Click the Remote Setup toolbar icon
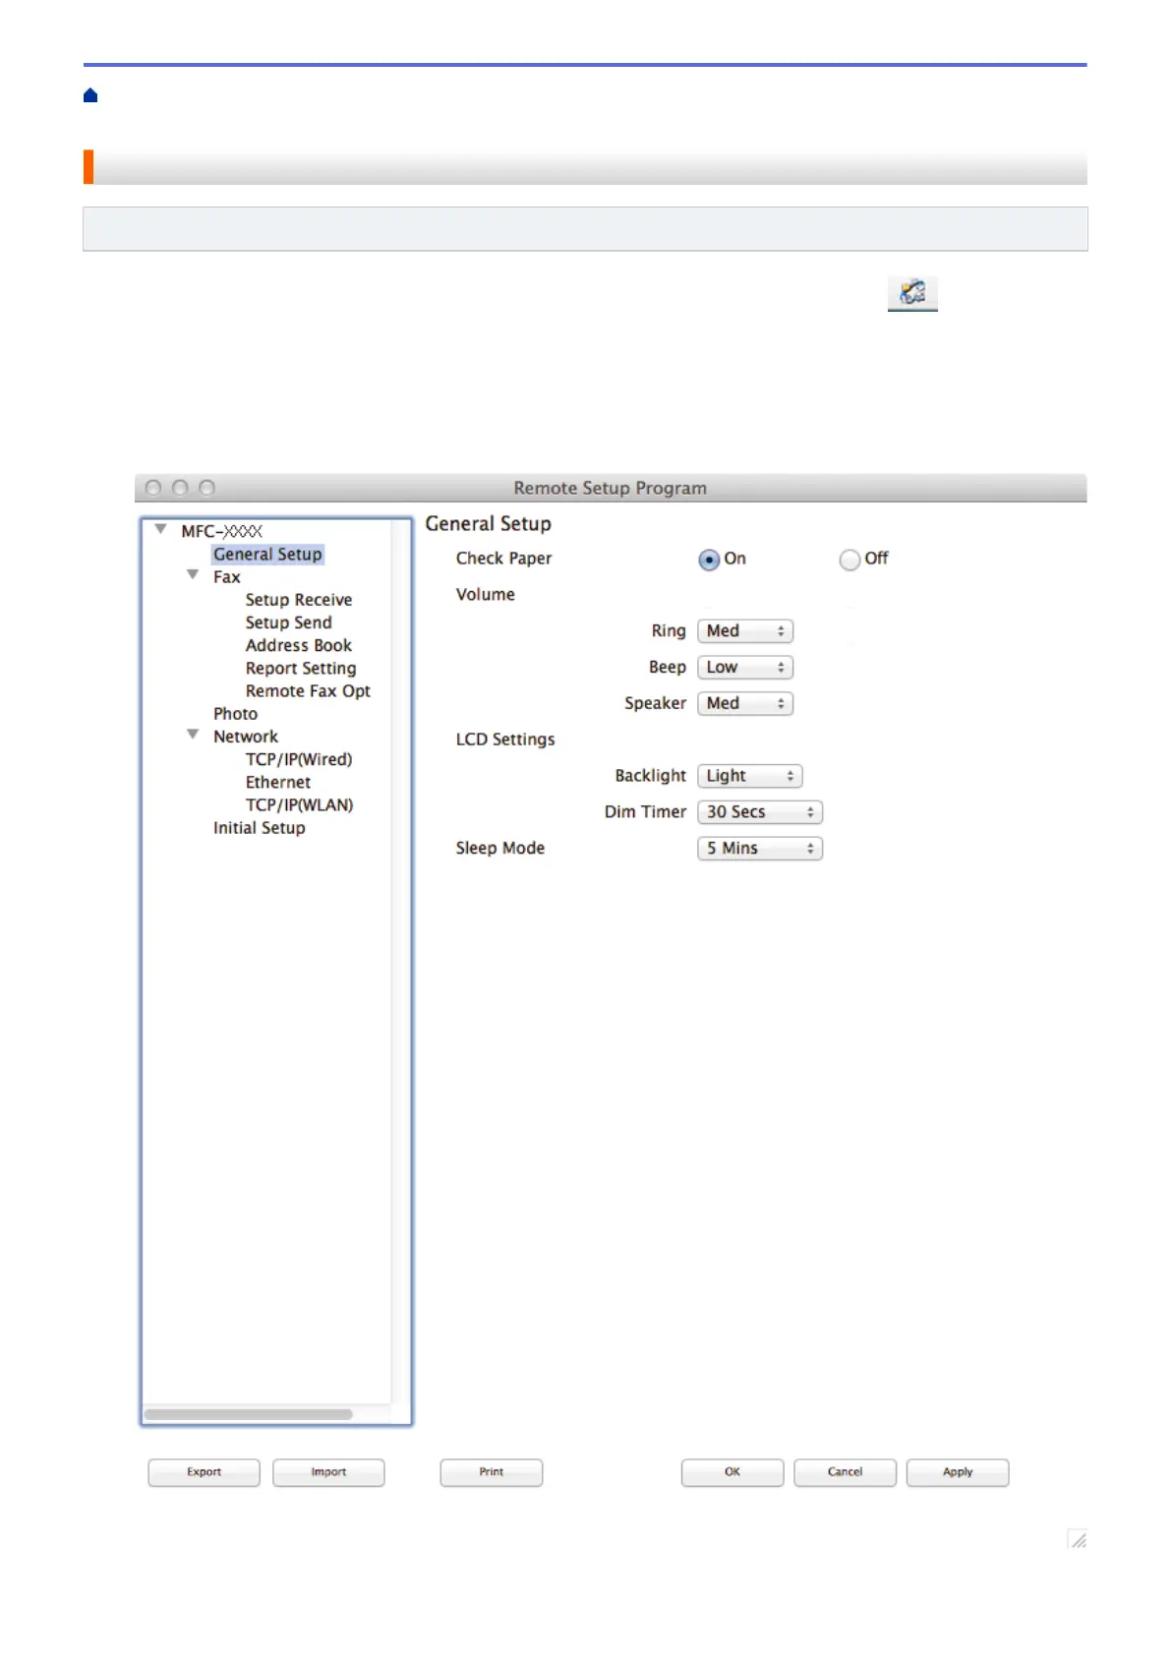 (912, 293)
